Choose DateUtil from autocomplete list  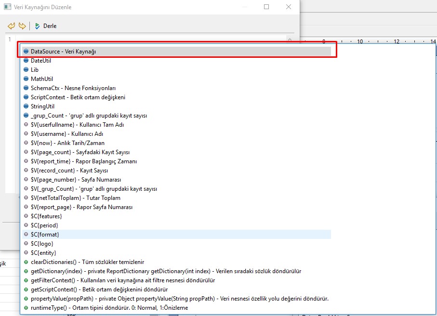[40, 61]
